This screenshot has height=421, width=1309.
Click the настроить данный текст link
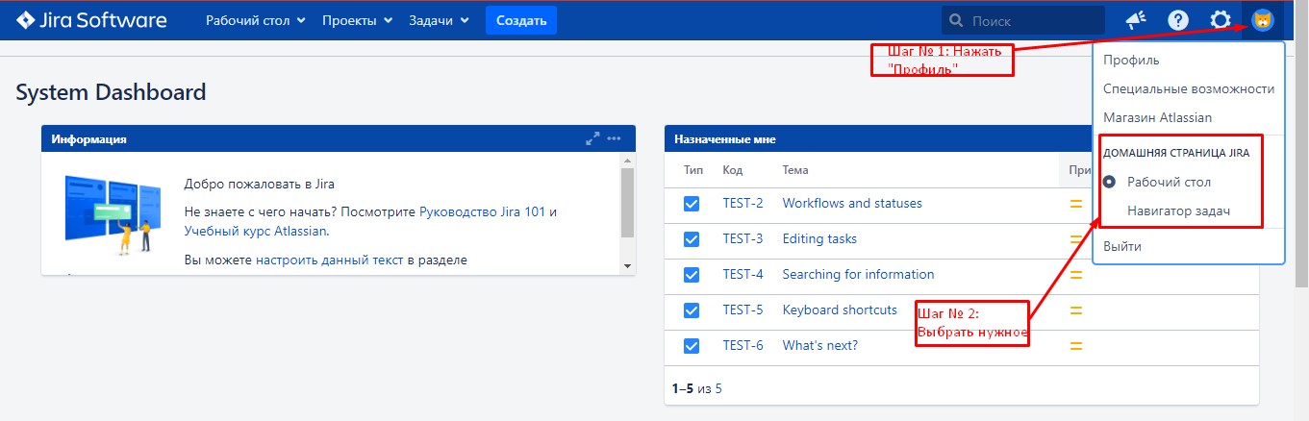[x=329, y=260]
